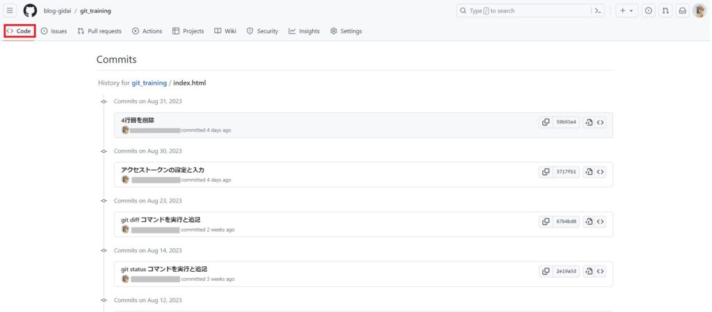Open the global pull requests icon in header
The image size is (712, 312).
(x=665, y=11)
